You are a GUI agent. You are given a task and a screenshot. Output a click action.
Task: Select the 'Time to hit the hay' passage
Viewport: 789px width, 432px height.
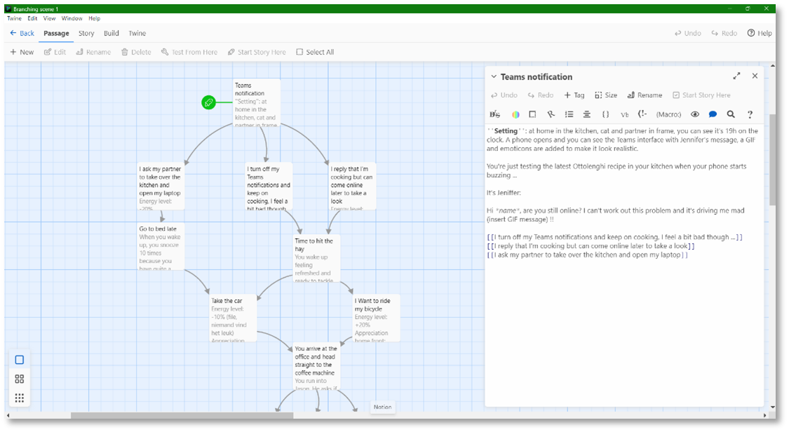316,259
